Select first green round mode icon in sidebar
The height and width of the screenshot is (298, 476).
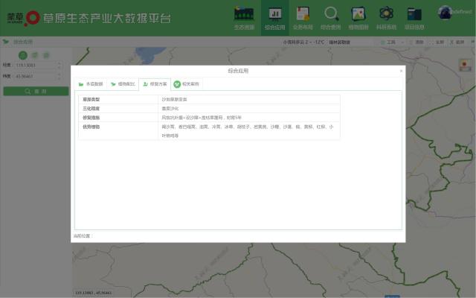[23, 55]
